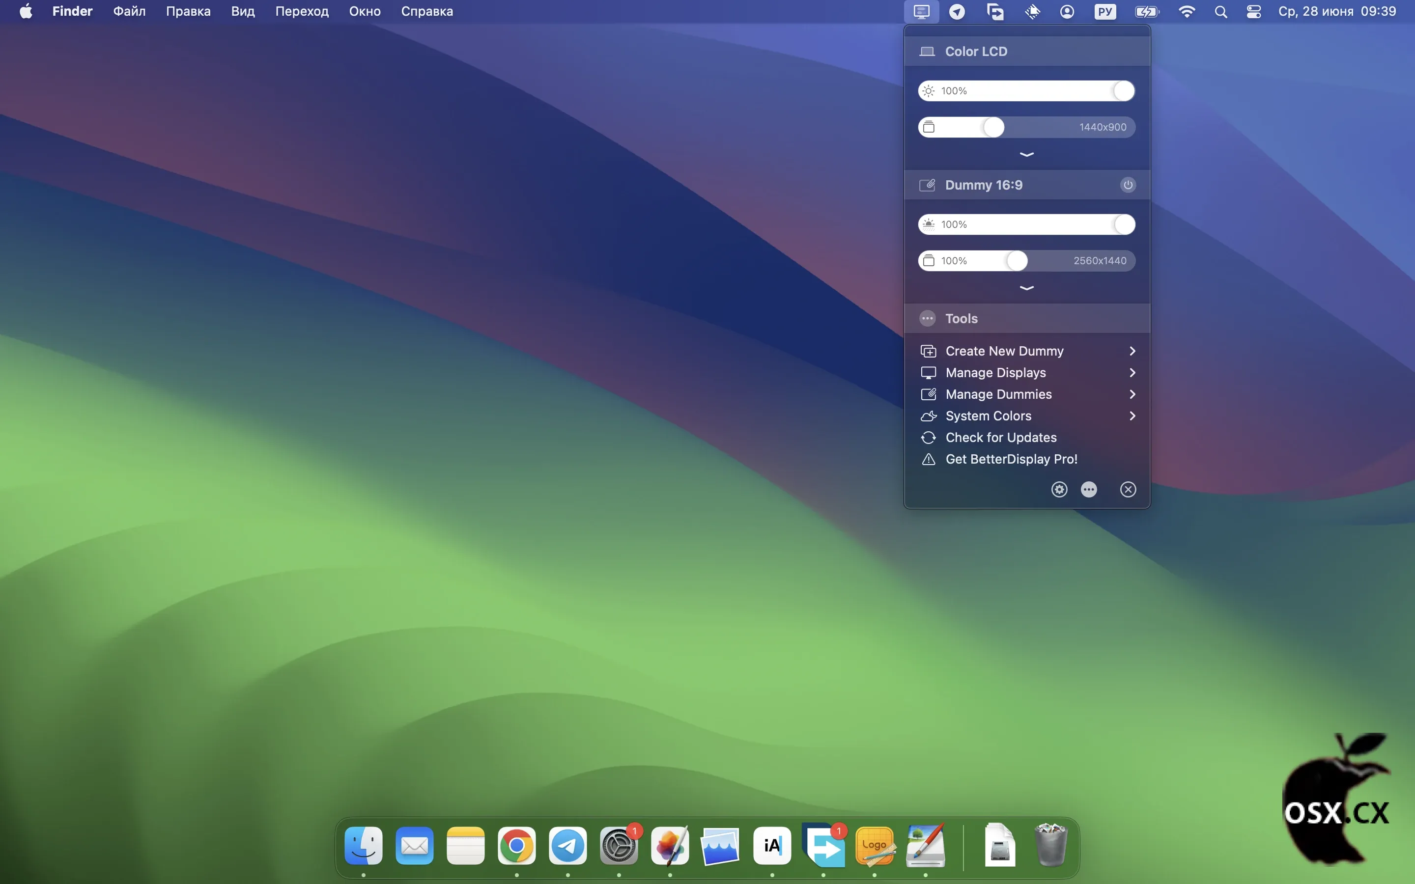Click the Tools section ellipsis icon
Image resolution: width=1415 pixels, height=884 pixels.
click(927, 319)
